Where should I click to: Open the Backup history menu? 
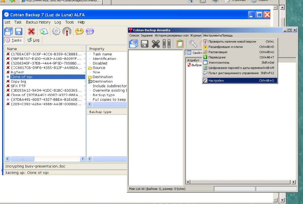click(x=38, y=22)
